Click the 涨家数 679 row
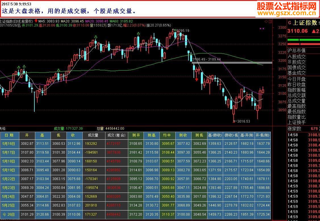The image size is (320, 221). pyautogui.click(x=304, y=129)
